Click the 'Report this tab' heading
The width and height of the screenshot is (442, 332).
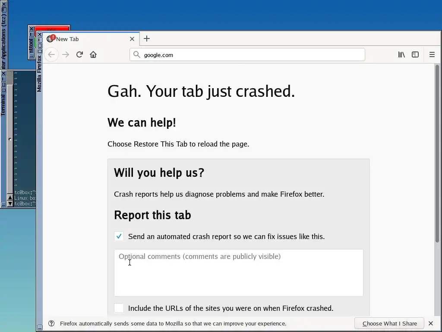(152, 215)
